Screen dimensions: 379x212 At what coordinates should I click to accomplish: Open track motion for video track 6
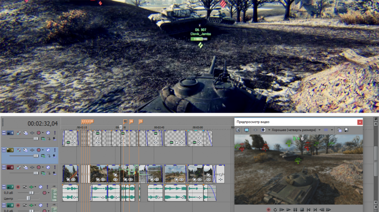click(25, 167)
